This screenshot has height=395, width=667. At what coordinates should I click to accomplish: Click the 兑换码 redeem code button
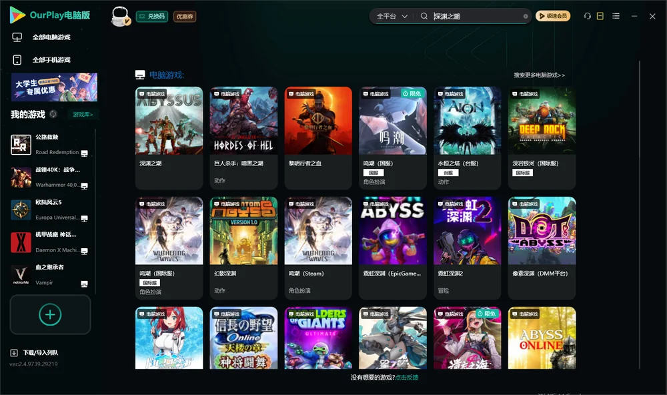[152, 16]
